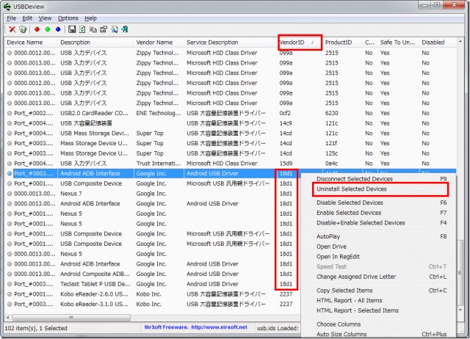This screenshot has width=470, height=339.
Task: Sort by the VendorID column header
Action: [x=300, y=43]
